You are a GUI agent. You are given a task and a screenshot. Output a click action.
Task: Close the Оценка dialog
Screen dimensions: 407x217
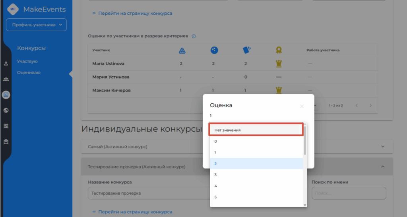click(x=302, y=106)
